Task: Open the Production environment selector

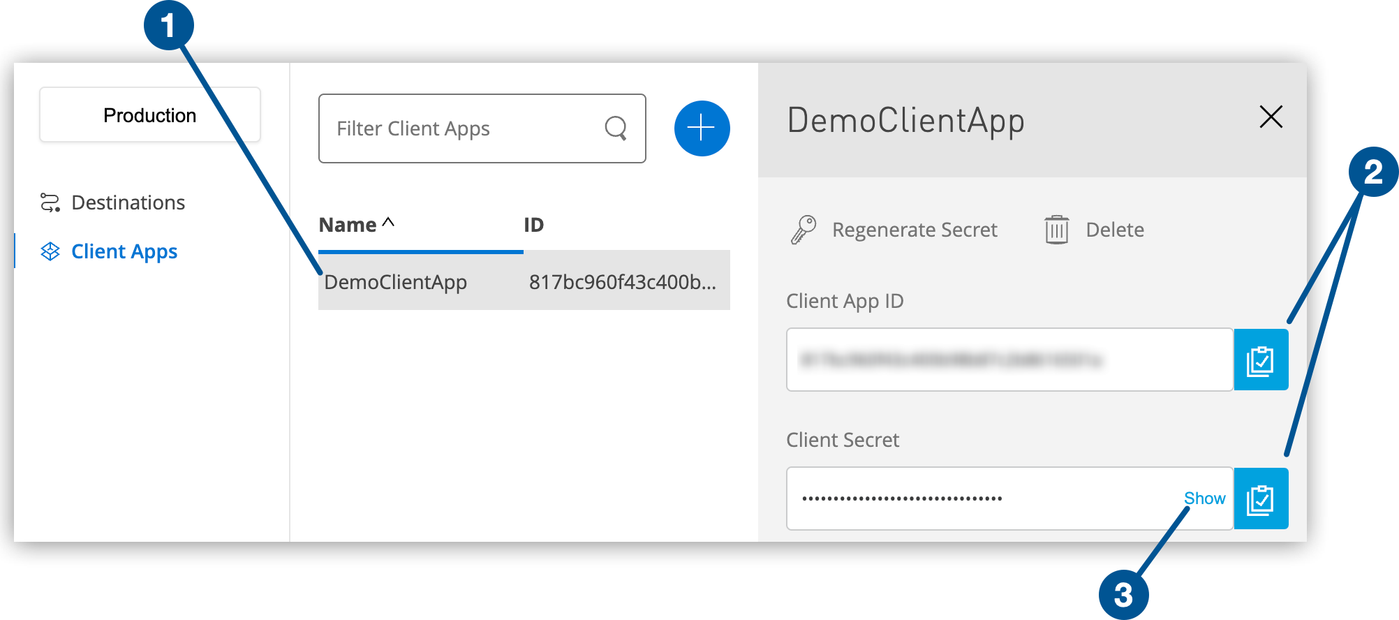Action: coord(150,115)
